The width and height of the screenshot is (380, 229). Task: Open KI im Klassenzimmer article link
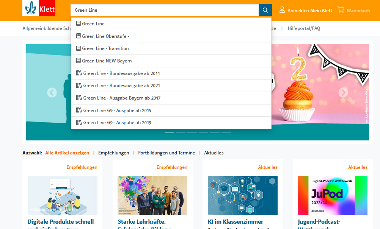(x=235, y=221)
